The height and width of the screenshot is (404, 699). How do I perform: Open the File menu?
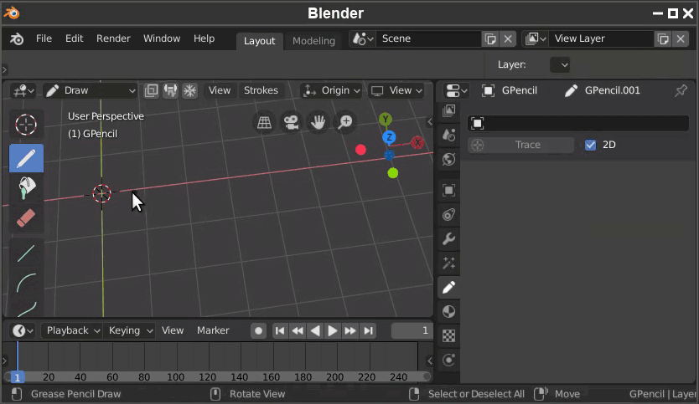[x=44, y=38]
